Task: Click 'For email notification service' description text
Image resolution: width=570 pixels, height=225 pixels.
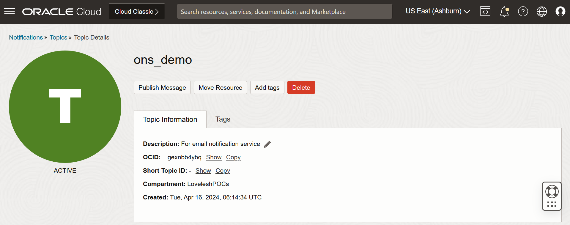Action: tap(221, 144)
